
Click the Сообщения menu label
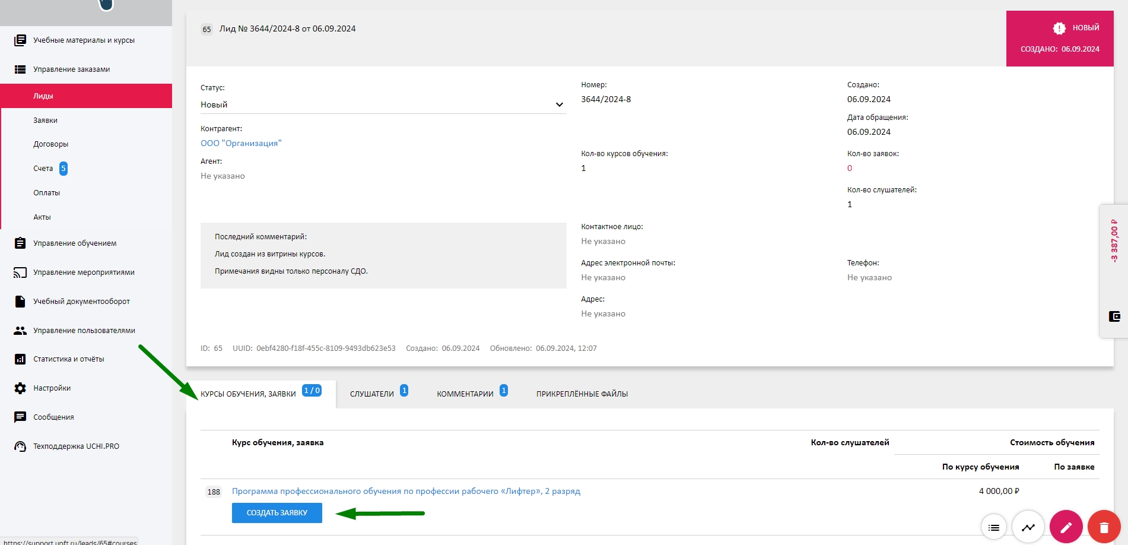pos(53,417)
